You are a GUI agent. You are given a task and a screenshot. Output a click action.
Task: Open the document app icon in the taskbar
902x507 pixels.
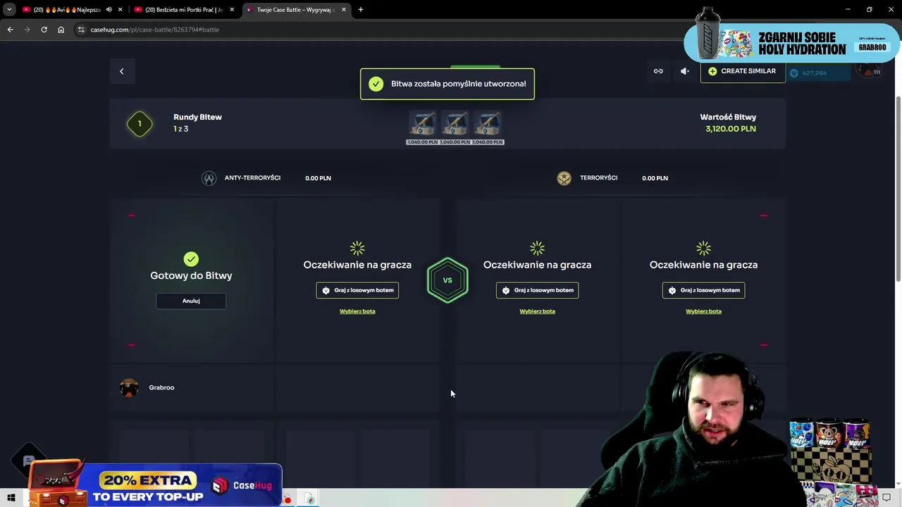(x=309, y=499)
